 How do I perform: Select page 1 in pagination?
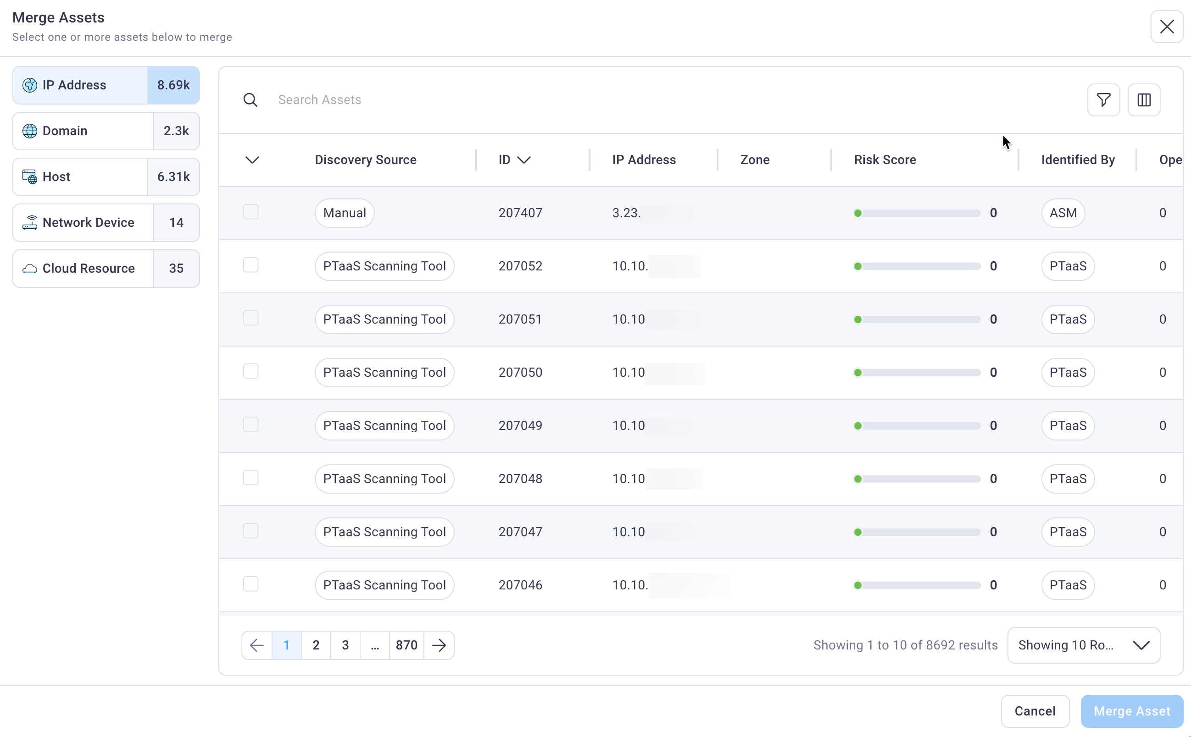click(x=286, y=645)
